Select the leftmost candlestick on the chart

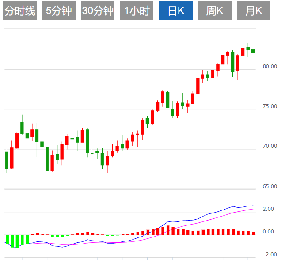(x=7, y=160)
